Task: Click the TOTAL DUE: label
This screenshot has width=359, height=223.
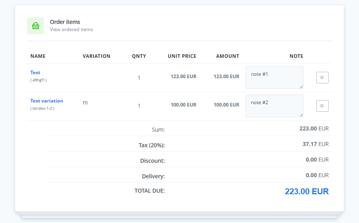Action: [150, 191]
